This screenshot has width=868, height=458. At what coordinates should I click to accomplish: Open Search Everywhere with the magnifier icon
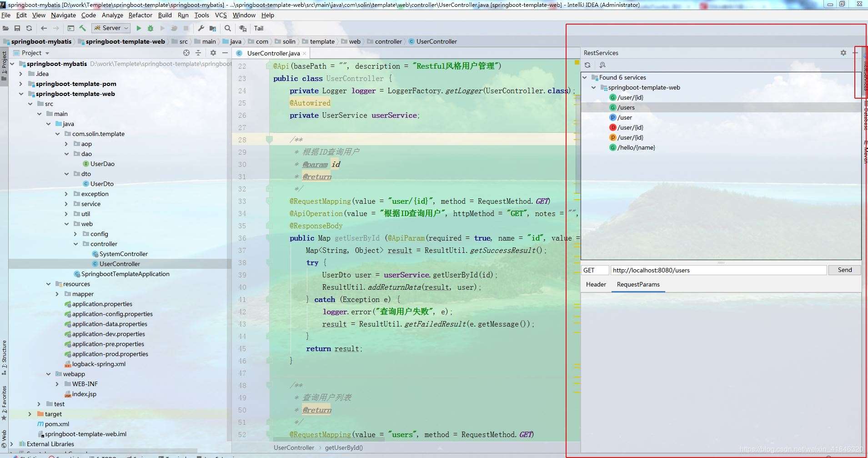(227, 28)
